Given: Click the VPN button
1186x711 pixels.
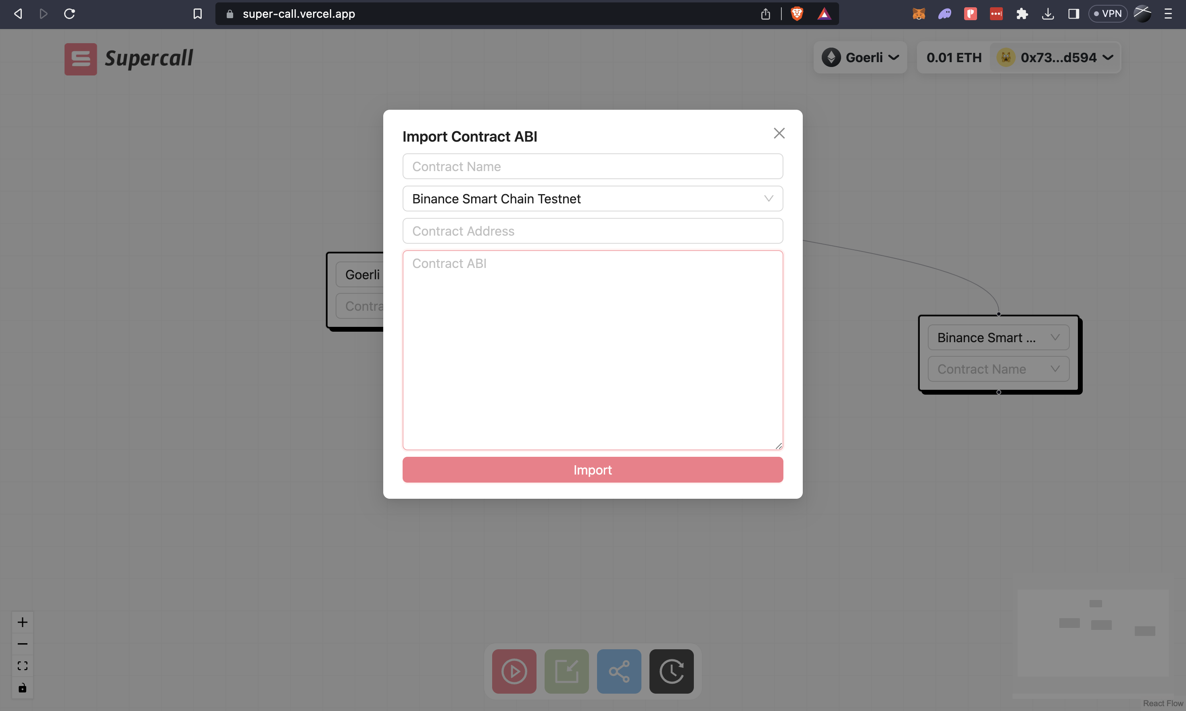Looking at the screenshot, I should (x=1107, y=14).
